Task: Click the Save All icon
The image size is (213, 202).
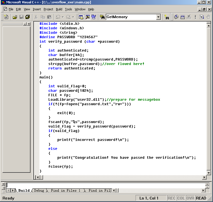Action: coord(27,17)
